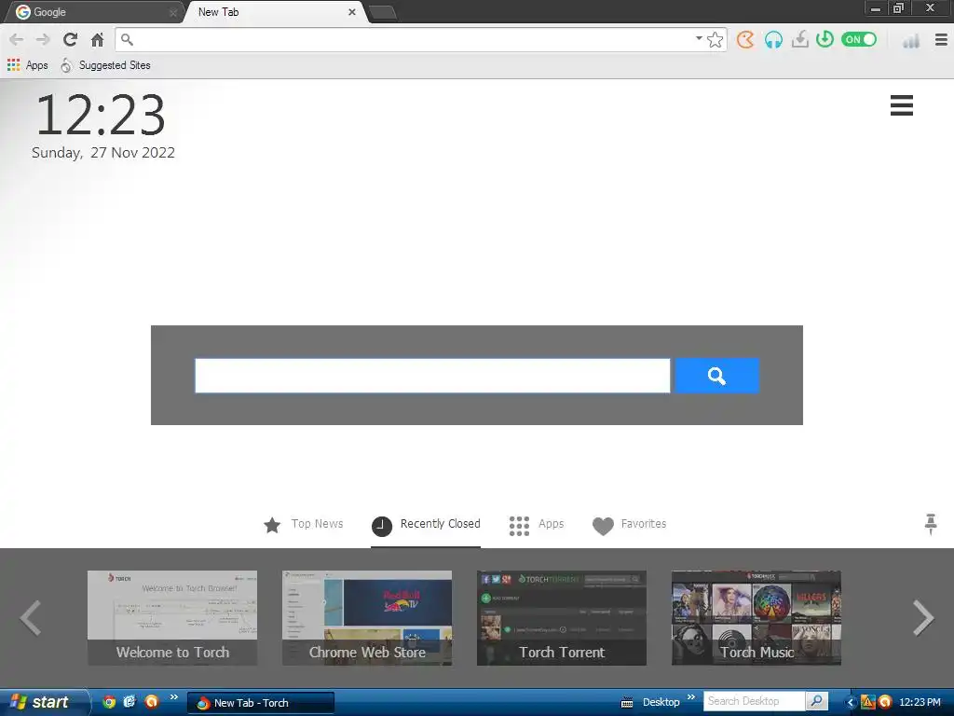Bookmark this page with the star icon
Screen dimensions: 954x716
(x=715, y=39)
